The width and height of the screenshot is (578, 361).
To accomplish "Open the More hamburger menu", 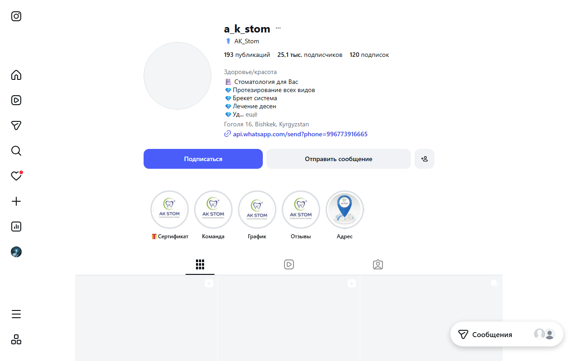I will pos(16,314).
